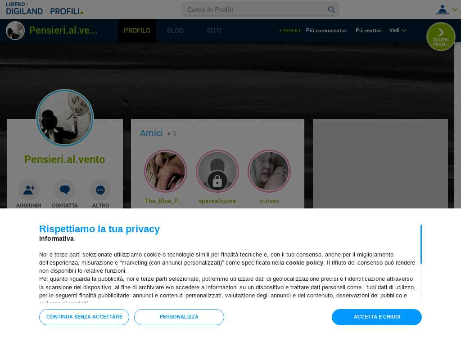Select the PROFILO tab
The height and width of the screenshot is (345, 461).
(x=137, y=31)
